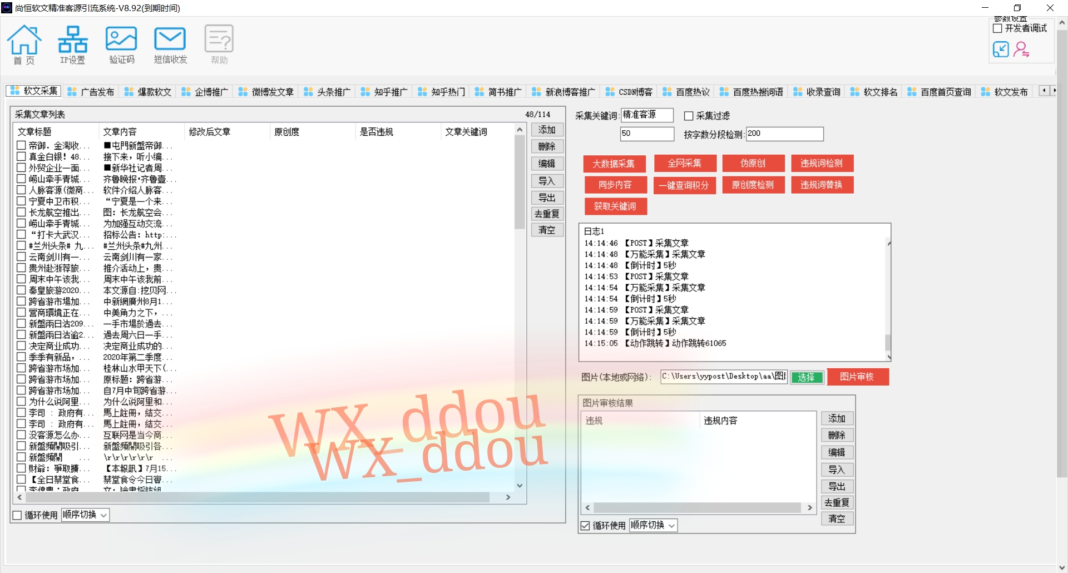The height and width of the screenshot is (573, 1068).
Task: Click the 大数据采集 button
Action: tap(614, 164)
